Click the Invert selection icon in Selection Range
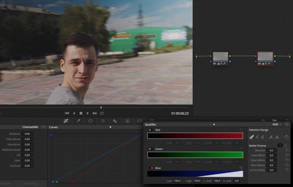This screenshot has width=293, height=187. (286, 137)
